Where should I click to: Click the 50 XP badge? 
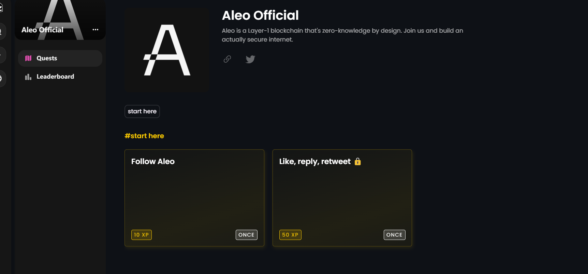coord(290,235)
